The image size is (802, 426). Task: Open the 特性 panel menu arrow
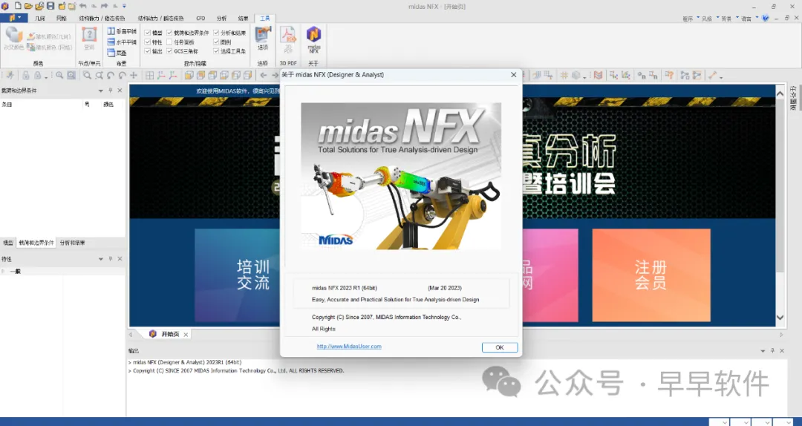[x=101, y=259]
